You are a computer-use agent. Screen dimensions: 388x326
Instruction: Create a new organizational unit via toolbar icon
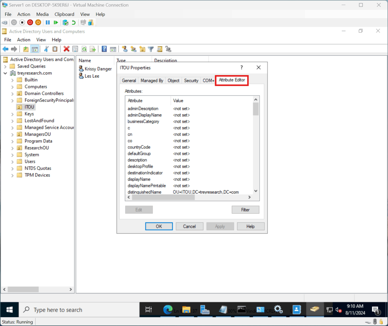pos(142,49)
